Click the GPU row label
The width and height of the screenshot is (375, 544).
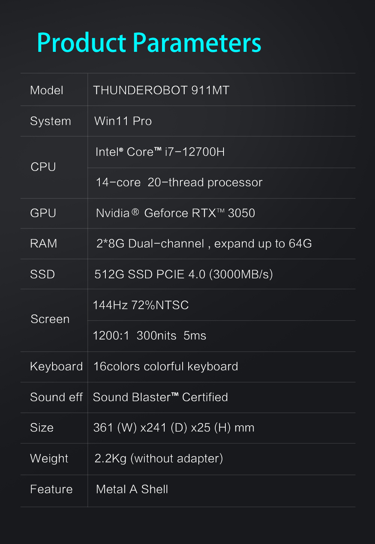pos(43,213)
